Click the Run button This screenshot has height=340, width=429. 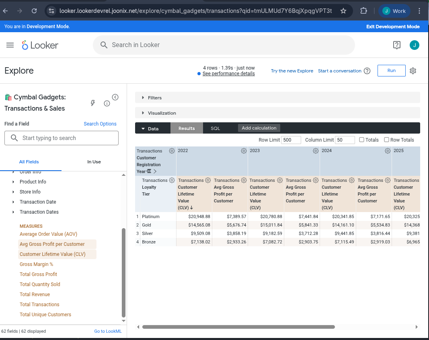391,70
